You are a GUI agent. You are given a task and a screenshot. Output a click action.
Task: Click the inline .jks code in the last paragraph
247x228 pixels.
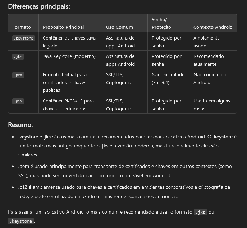(200, 212)
